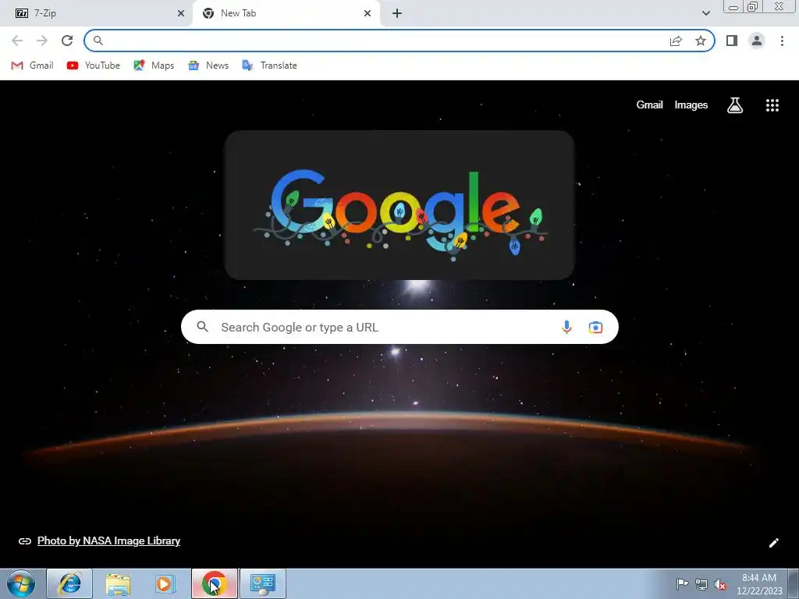Close the 7-Zip tab
799x599 pixels.
(181, 13)
